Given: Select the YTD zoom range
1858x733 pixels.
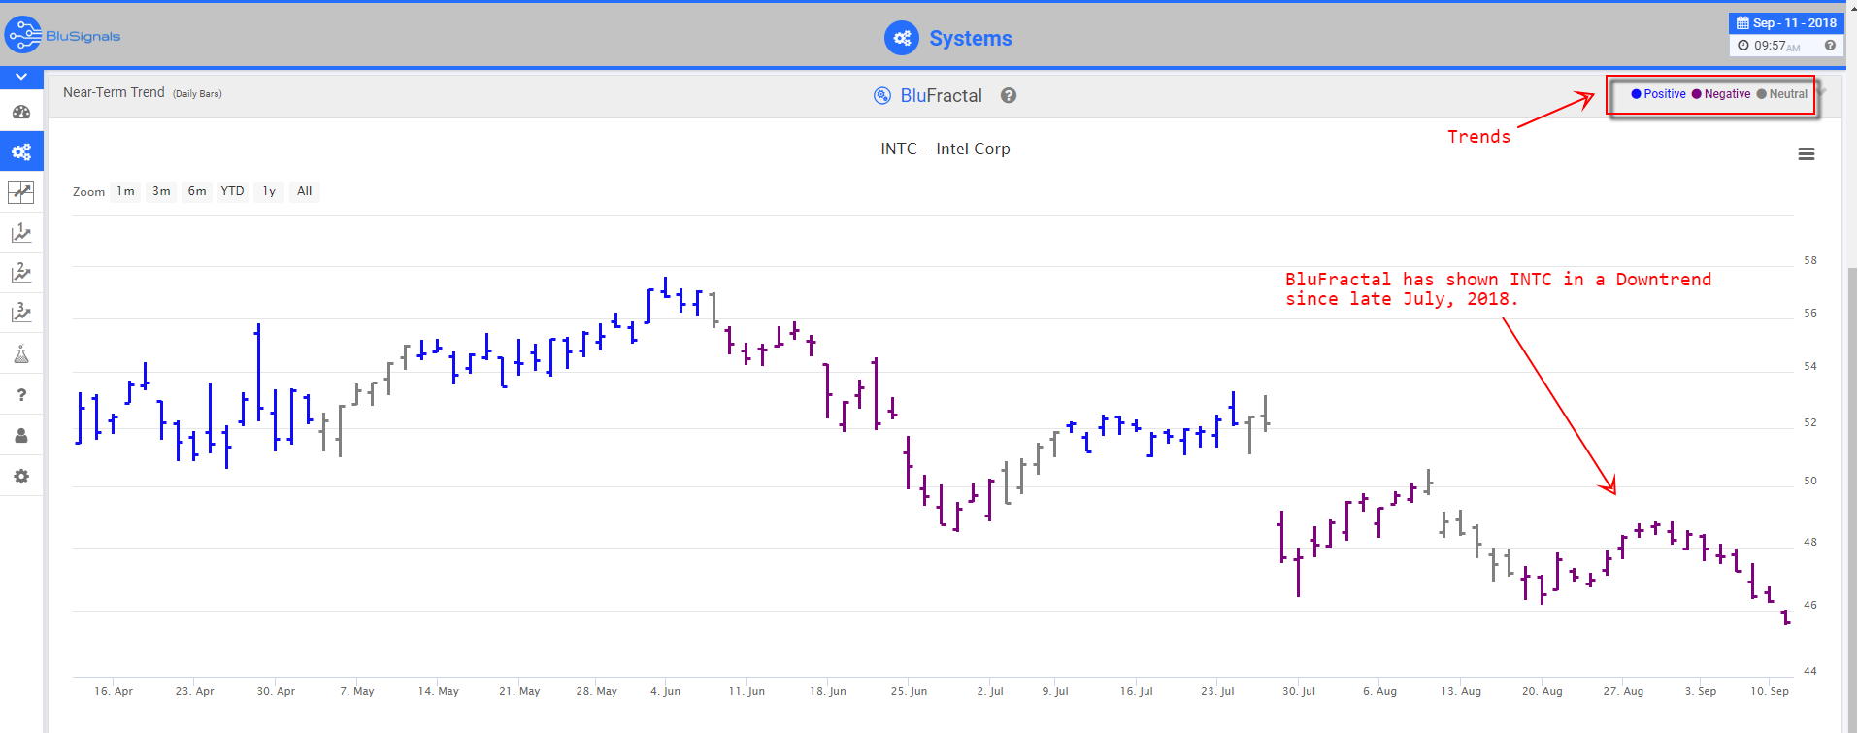Looking at the screenshot, I should coord(232,191).
